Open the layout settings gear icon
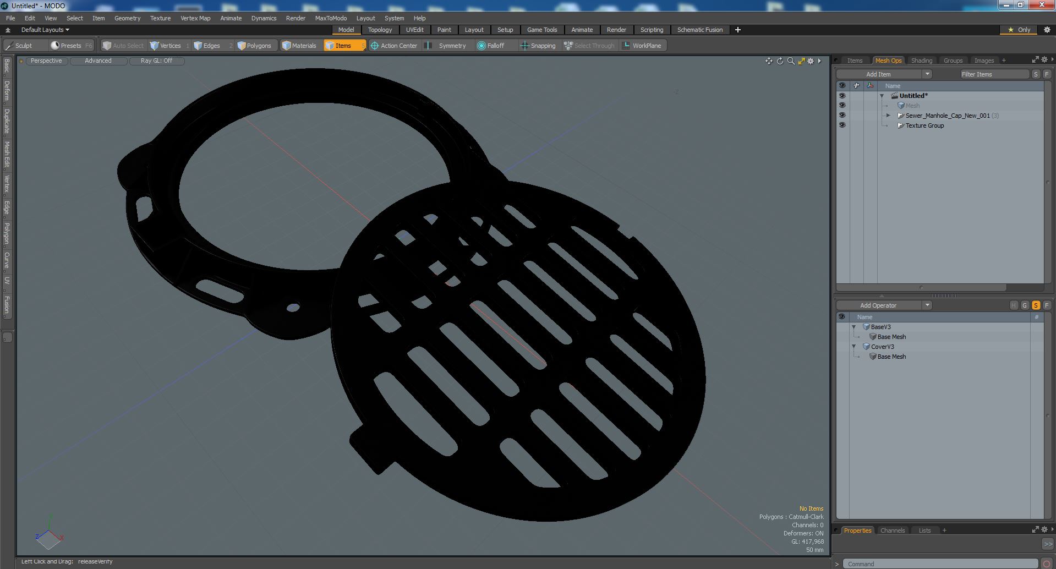The width and height of the screenshot is (1056, 569). click(1047, 30)
